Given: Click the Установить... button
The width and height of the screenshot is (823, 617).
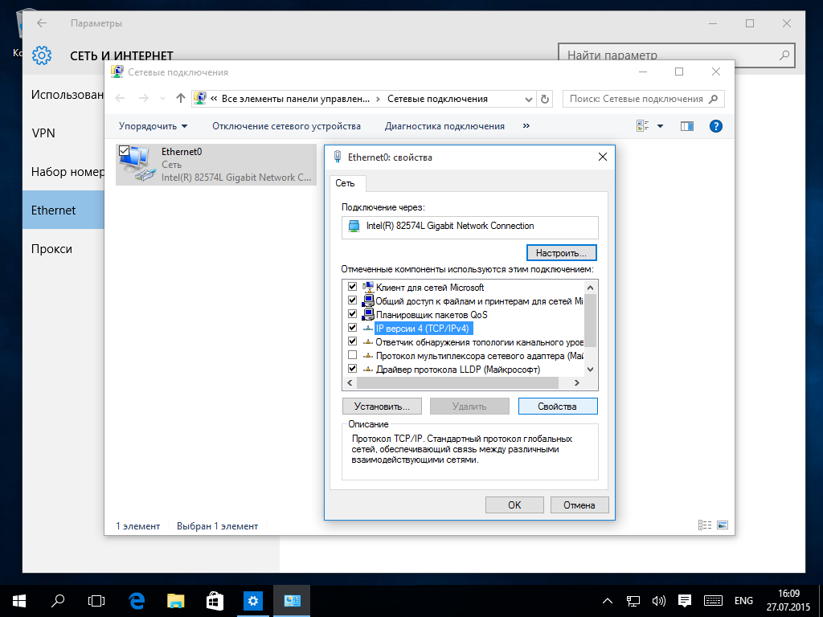Looking at the screenshot, I should coord(382,406).
